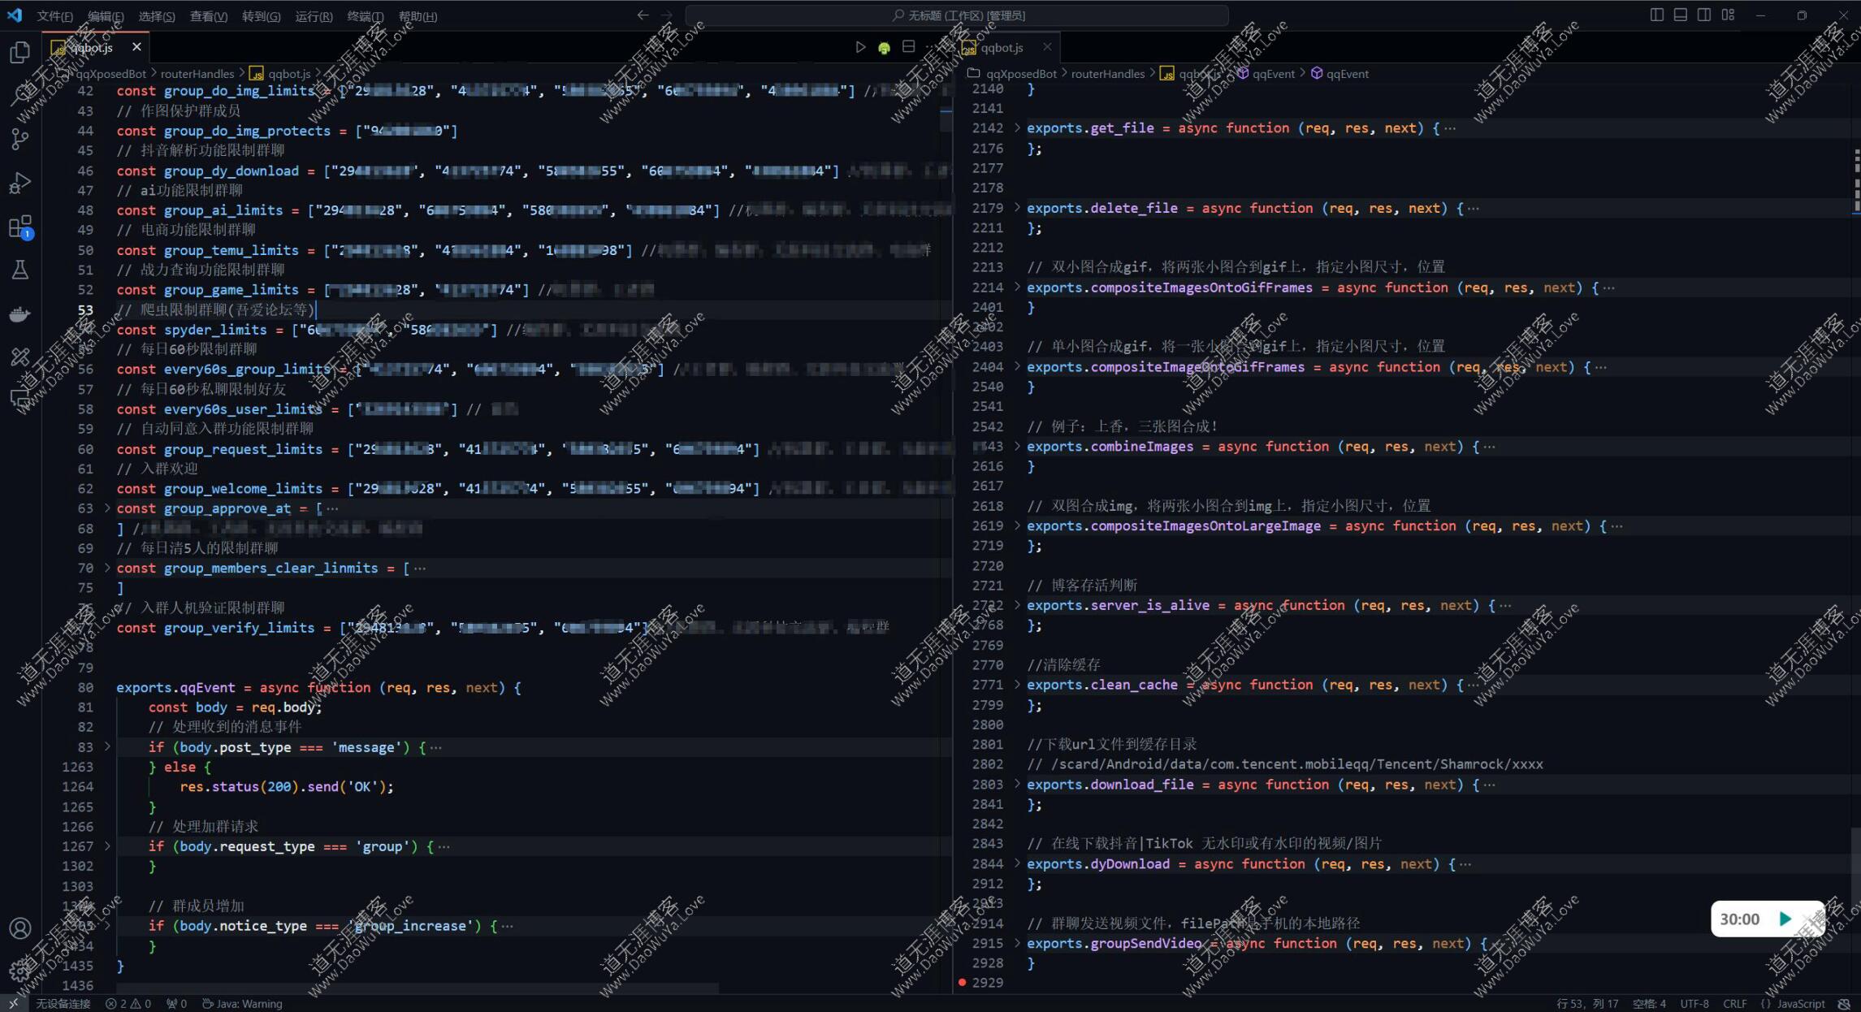Screen dimensions: 1861x1012
Task: Customize layout icon in title bar
Action: [x=1728, y=15]
